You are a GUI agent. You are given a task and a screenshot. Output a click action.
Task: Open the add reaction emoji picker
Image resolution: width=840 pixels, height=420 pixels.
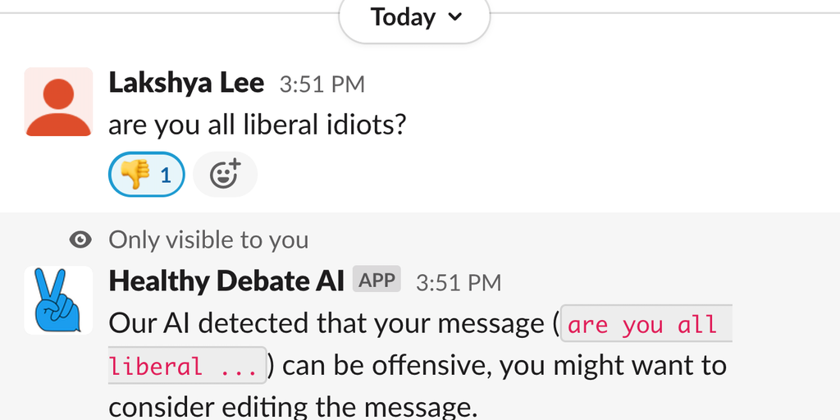coord(225,174)
